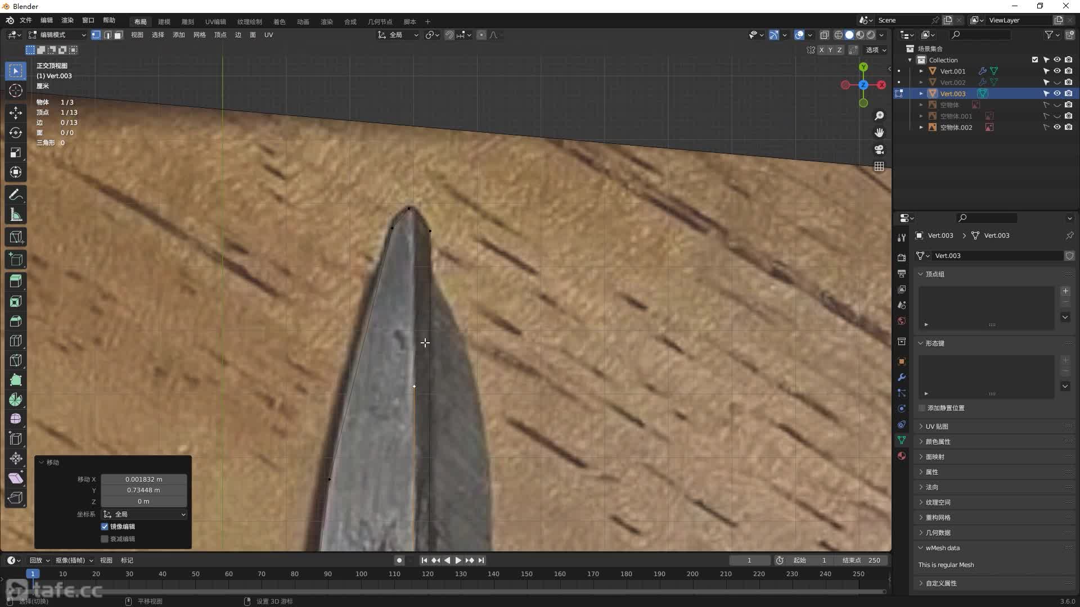Select the Edge Slide tool
This screenshot has height=607, width=1080.
tap(16, 439)
